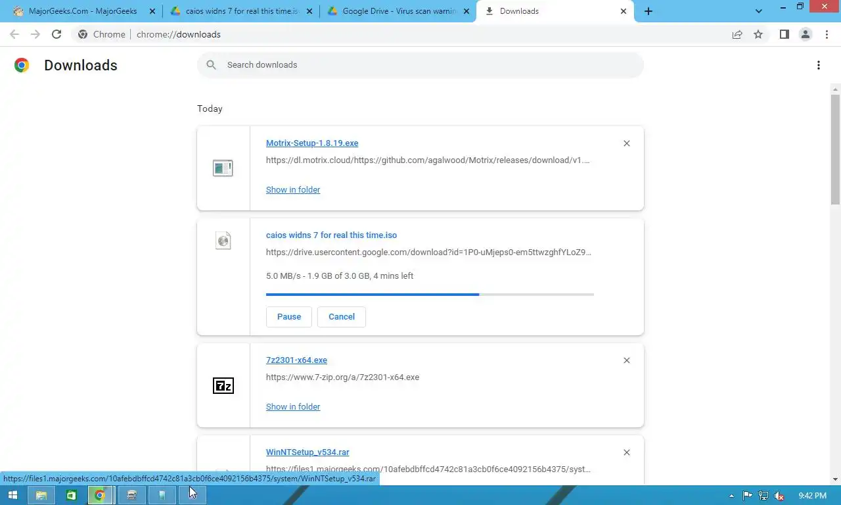Click the vertical scrollbar thumb
The width and height of the screenshot is (841, 505).
pyautogui.click(x=835, y=150)
